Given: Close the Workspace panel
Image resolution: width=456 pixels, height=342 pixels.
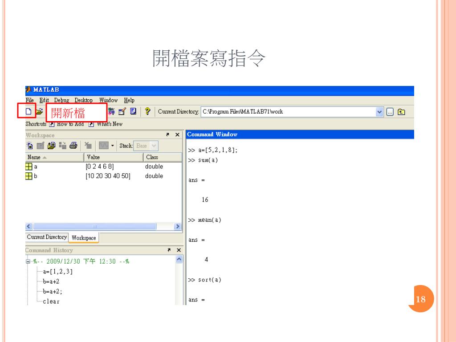Looking at the screenshot, I should (177, 134).
